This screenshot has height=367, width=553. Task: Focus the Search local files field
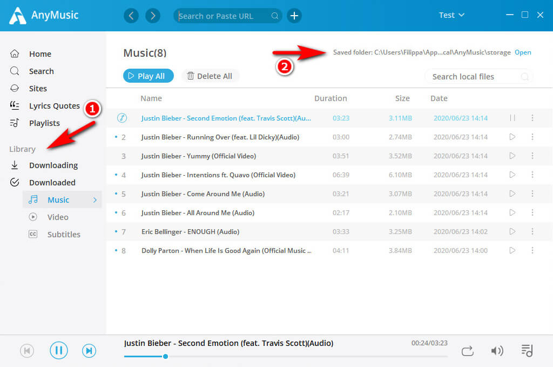[x=478, y=77]
